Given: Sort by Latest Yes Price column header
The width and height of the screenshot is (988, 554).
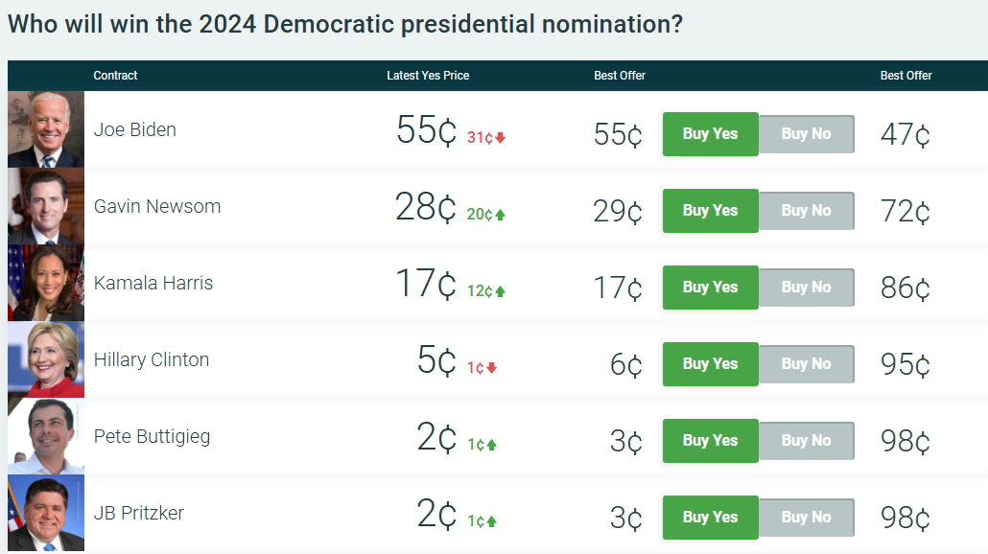Looking at the screenshot, I should (x=428, y=76).
